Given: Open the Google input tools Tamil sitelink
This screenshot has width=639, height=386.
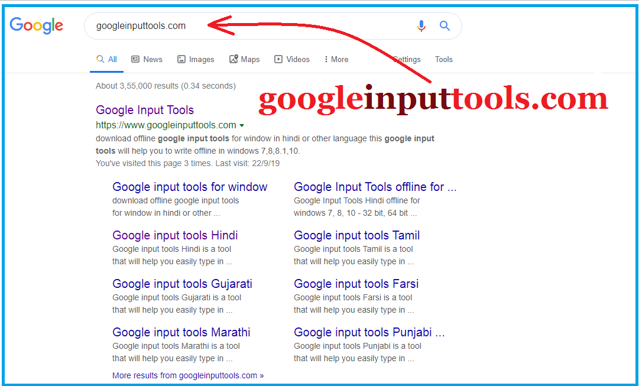Looking at the screenshot, I should (356, 235).
